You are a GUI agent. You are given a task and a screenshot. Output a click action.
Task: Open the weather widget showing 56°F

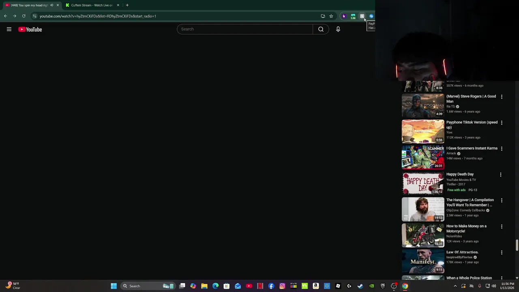(12, 286)
